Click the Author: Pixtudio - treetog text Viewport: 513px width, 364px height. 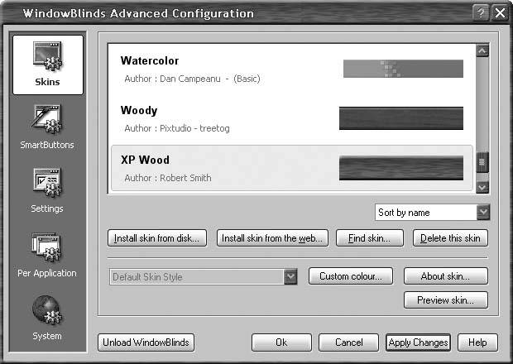(x=177, y=128)
